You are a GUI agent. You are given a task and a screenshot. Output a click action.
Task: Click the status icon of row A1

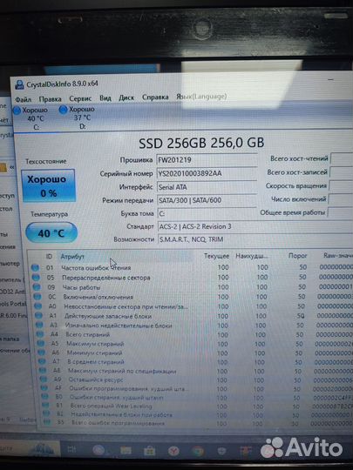click(38, 316)
